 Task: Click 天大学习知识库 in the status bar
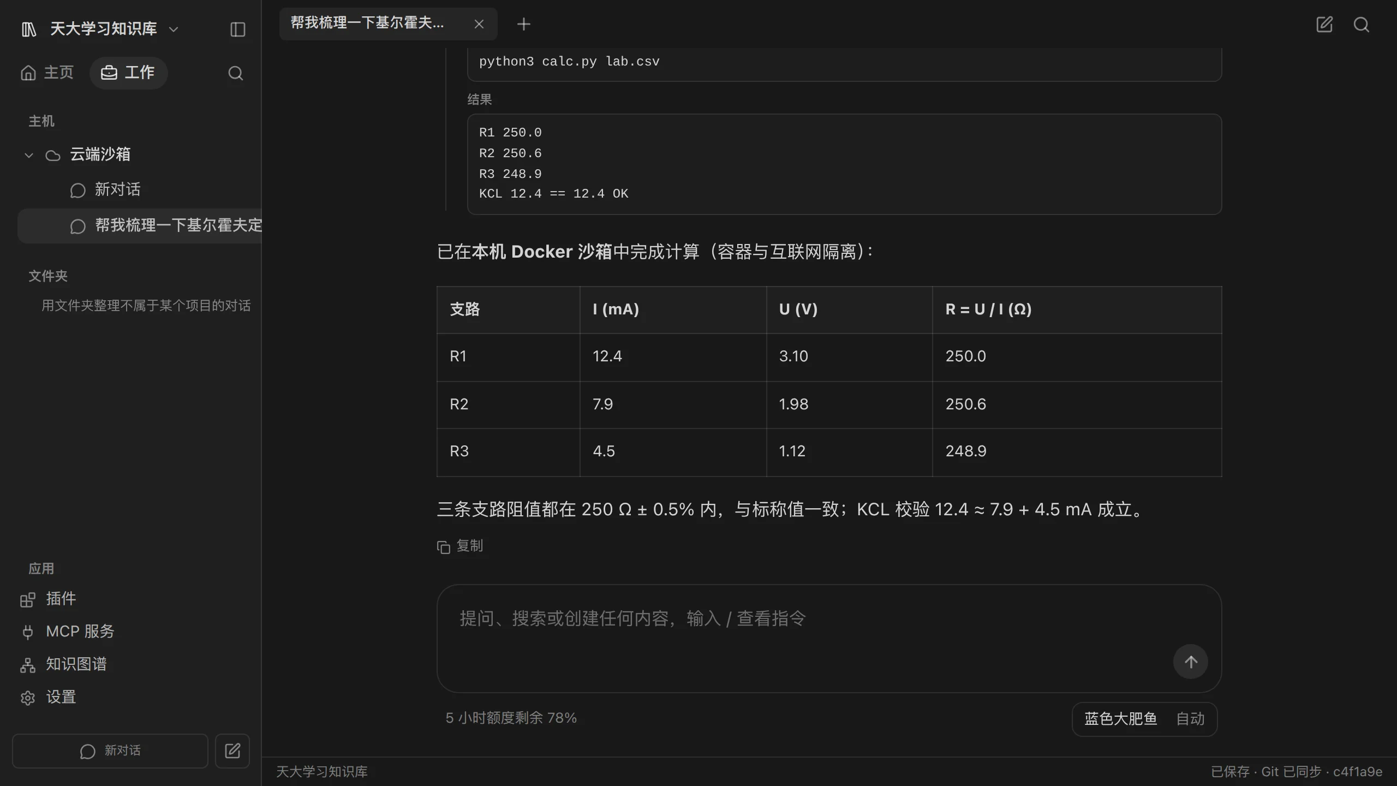tap(321, 771)
